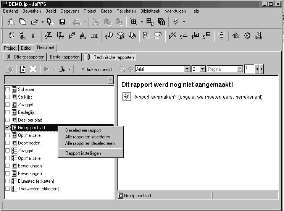This screenshot has height=211, width=284.
Task: Choose Deselecteer rapport in context menu
Action: [x=83, y=130]
